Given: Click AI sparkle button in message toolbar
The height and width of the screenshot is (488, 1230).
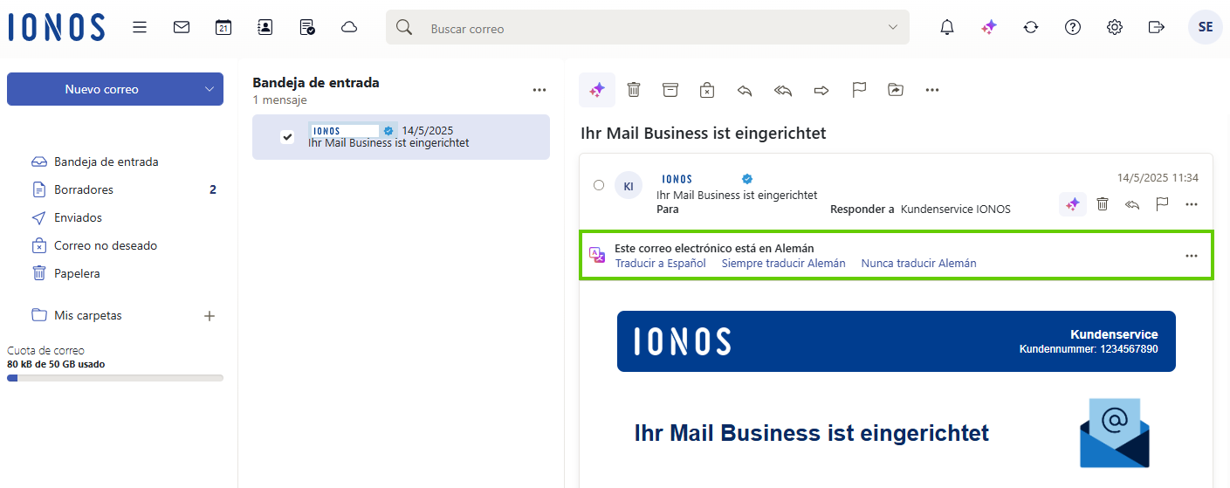Looking at the screenshot, I should [x=597, y=90].
